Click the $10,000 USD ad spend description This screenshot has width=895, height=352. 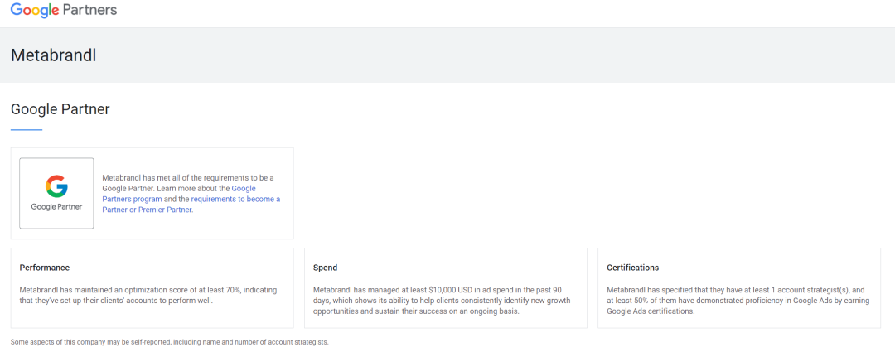pos(442,301)
